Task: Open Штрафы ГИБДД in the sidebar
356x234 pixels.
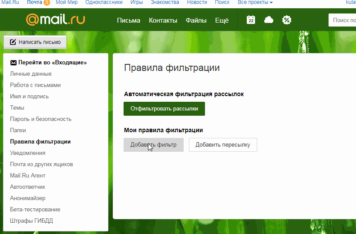Action: 31,221
